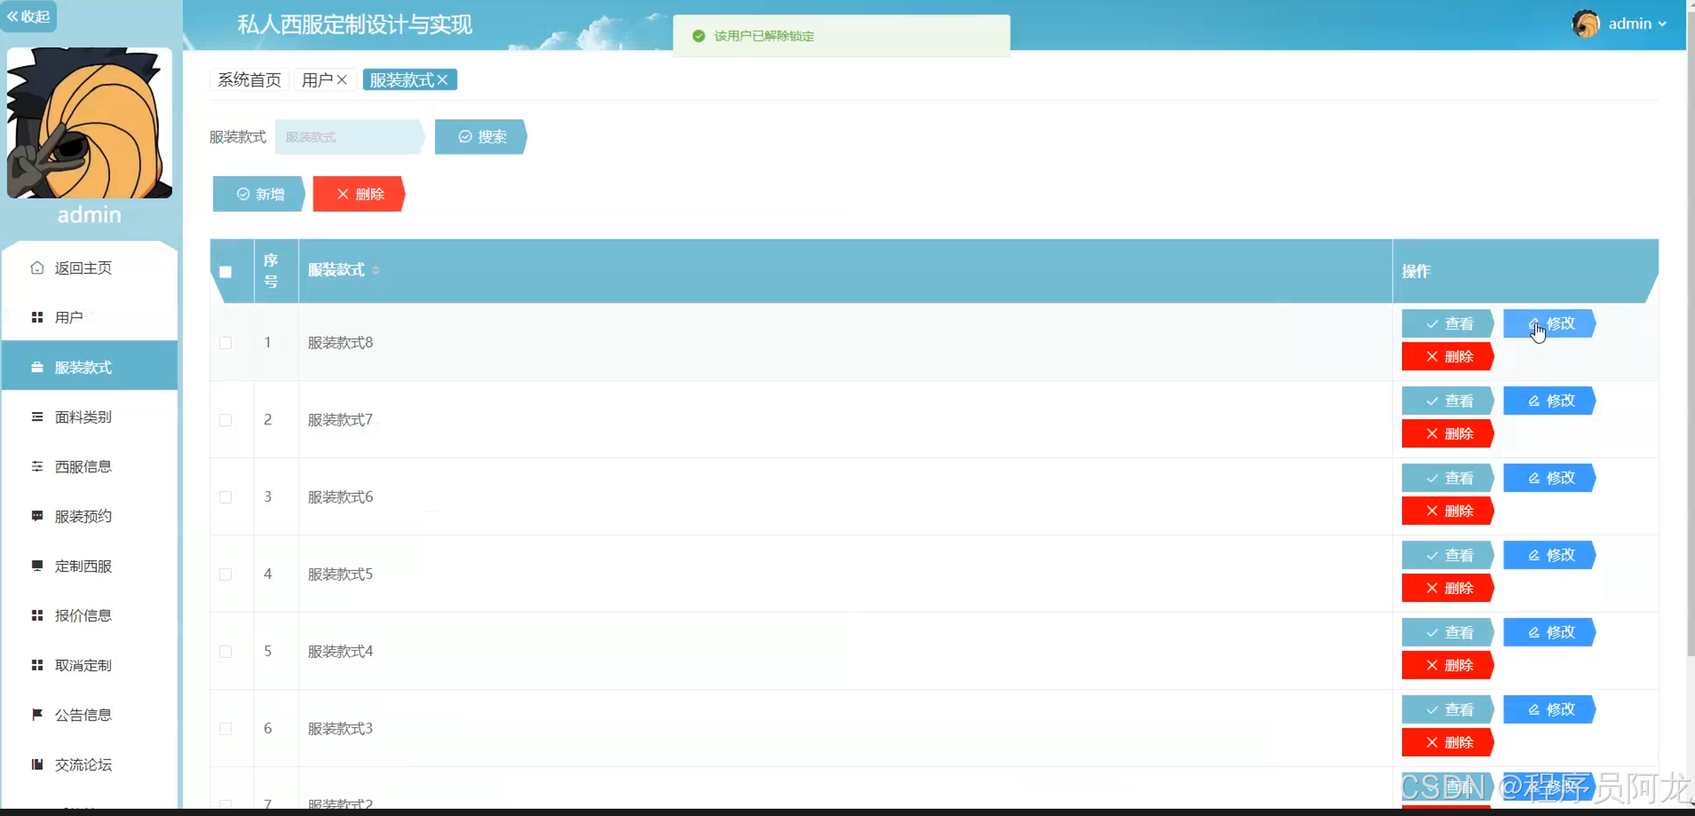Click the sliders icon beside 西服信息

tap(37, 466)
